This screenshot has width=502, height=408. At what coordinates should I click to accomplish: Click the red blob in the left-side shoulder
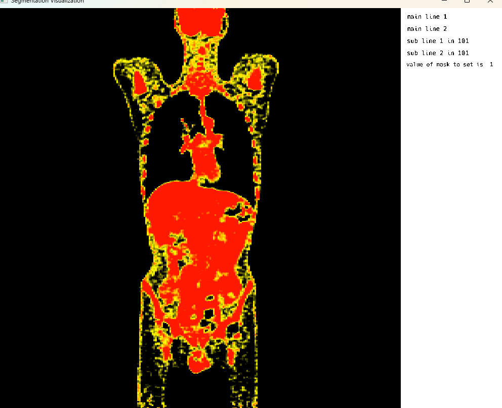tap(140, 80)
